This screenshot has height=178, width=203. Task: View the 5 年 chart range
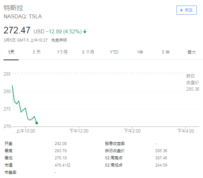pos(166,52)
